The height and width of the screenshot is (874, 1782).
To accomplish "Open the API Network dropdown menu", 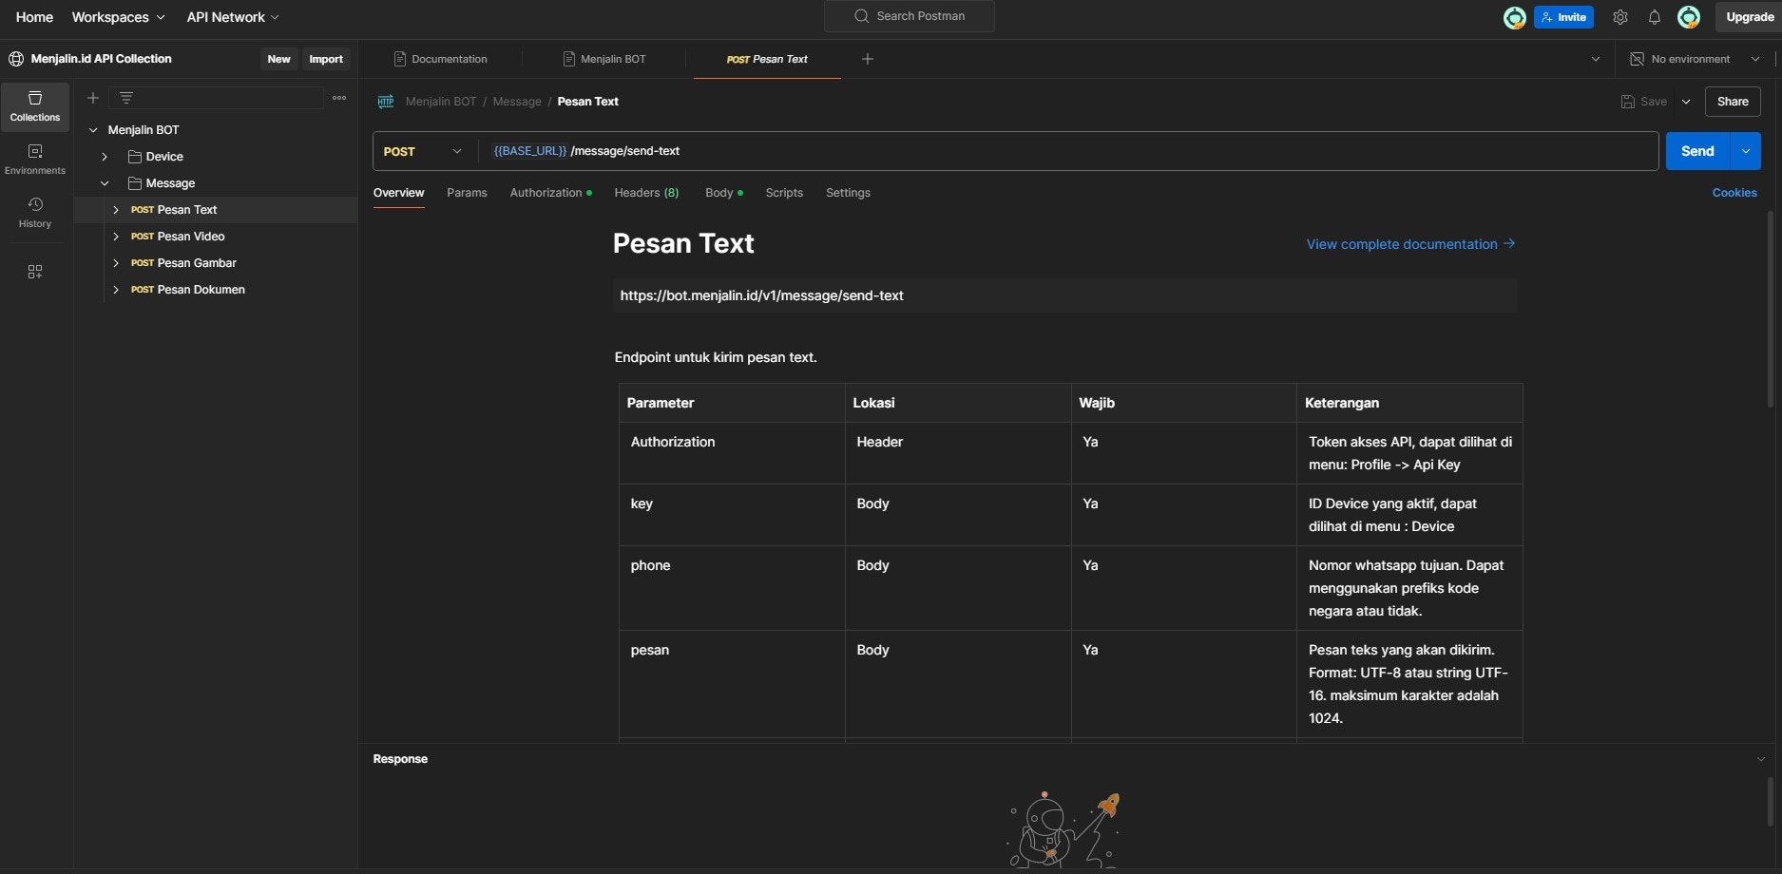I will coord(233,17).
